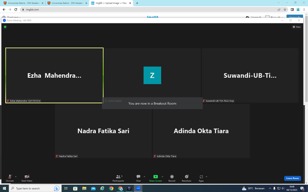Click 'Adinda Okta Tiara' small name label
308x192 pixels.
167,156
